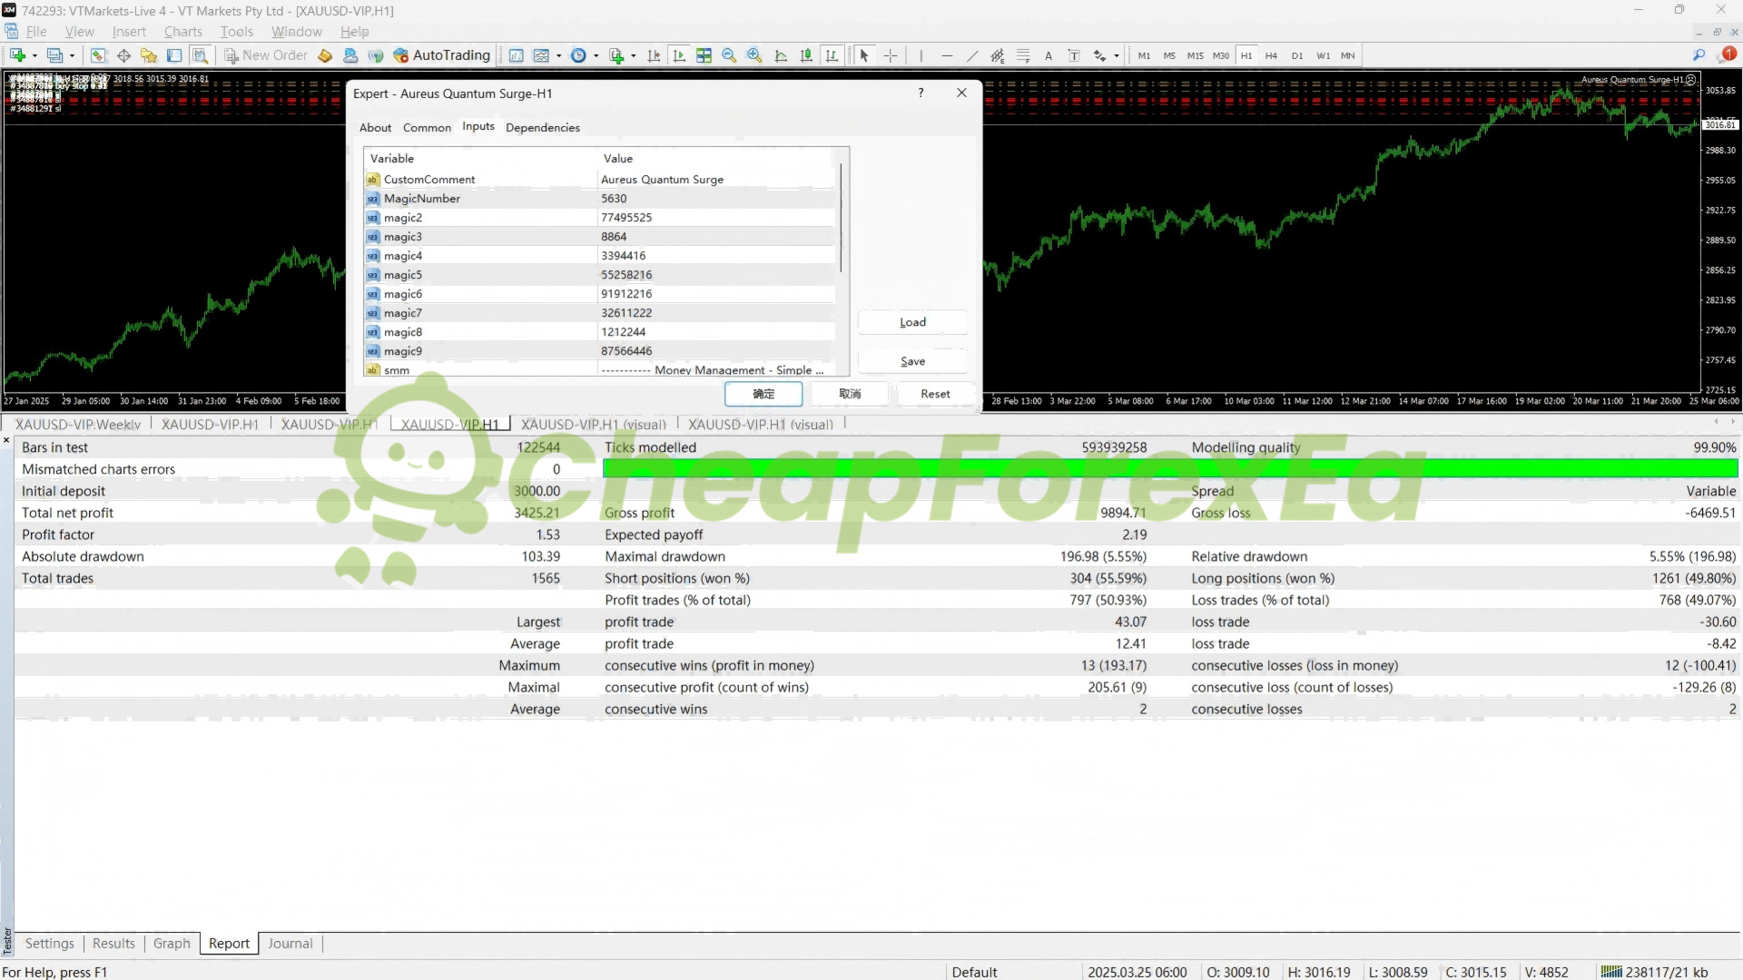Click the Zoom Out magnifier icon
This screenshot has height=980, width=1743.
(x=729, y=55)
